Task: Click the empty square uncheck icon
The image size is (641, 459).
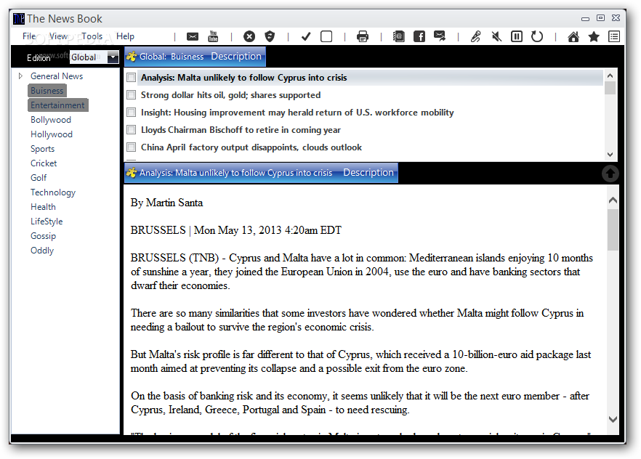Action: pos(326,37)
